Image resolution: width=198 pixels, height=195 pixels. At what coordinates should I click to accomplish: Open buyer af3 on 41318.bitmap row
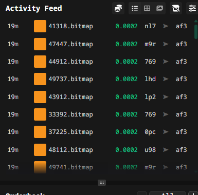(181, 26)
